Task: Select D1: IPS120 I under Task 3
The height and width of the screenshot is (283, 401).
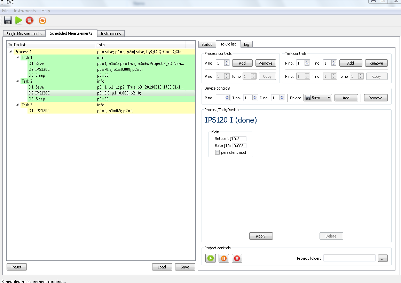Action: (x=39, y=111)
